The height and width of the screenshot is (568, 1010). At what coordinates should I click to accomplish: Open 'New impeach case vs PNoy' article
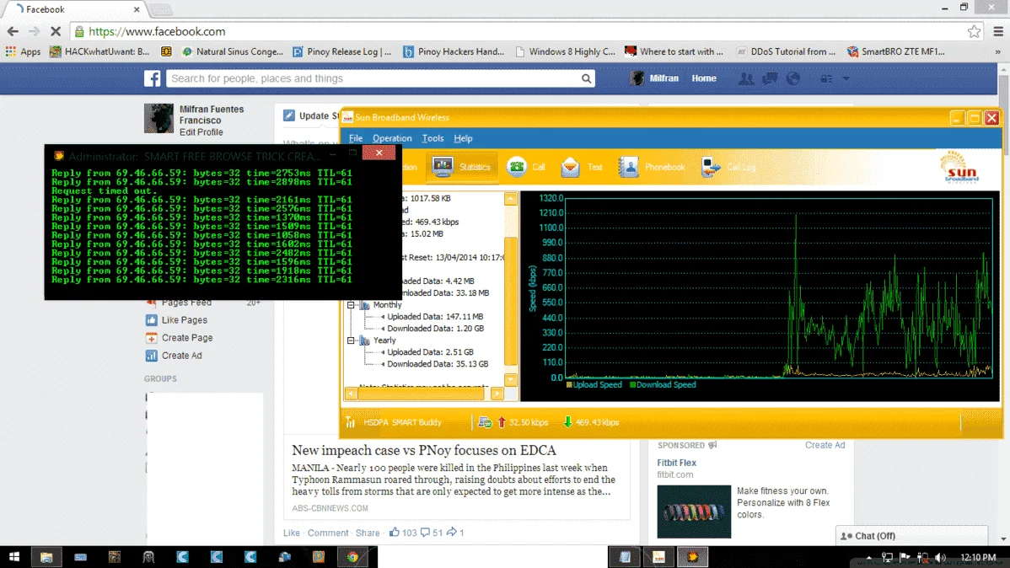pyautogui.click(x=424, y=450)
